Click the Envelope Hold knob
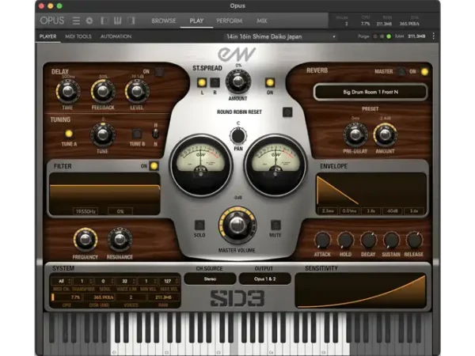This screenshot has width=475, height=356. [x=345, y=240]
